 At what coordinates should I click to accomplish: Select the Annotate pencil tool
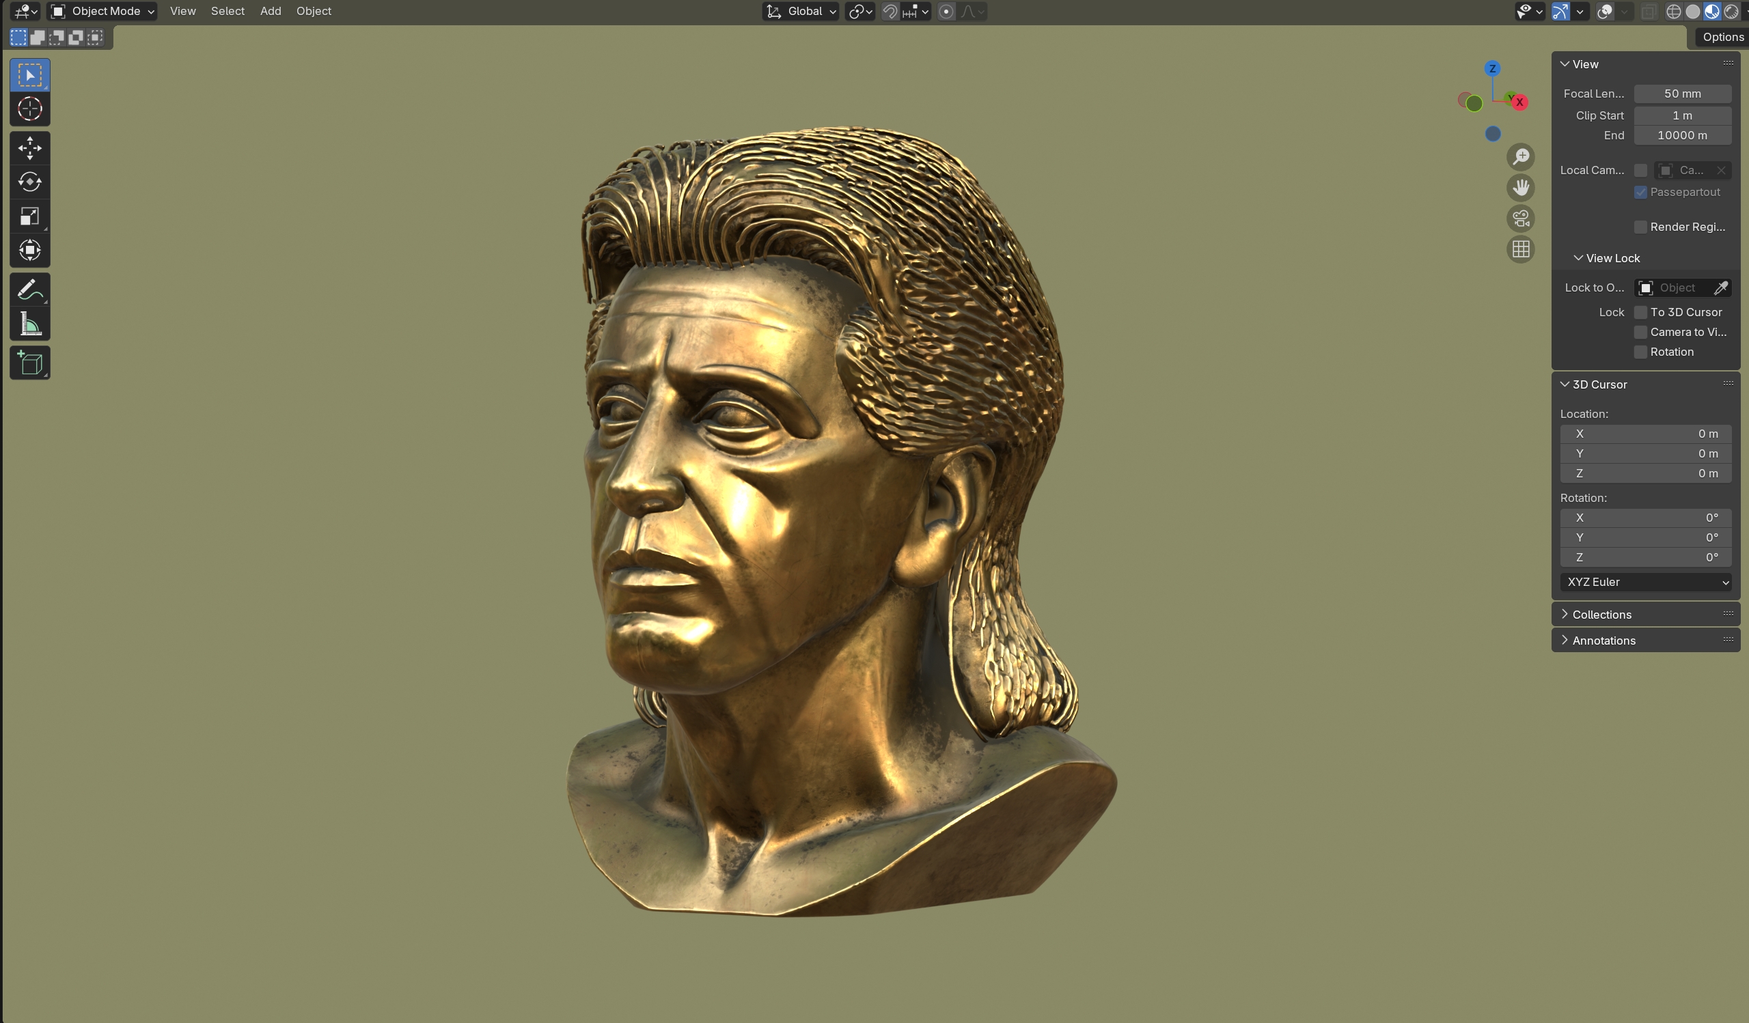(29, 290)
